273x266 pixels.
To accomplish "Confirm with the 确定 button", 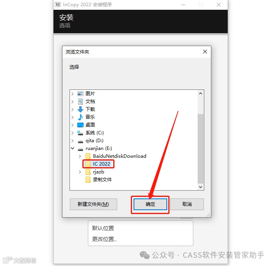I will (x=150, y=204).
